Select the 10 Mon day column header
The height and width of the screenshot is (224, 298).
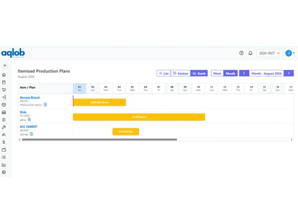pyautogui.click(x=198, y=88)
